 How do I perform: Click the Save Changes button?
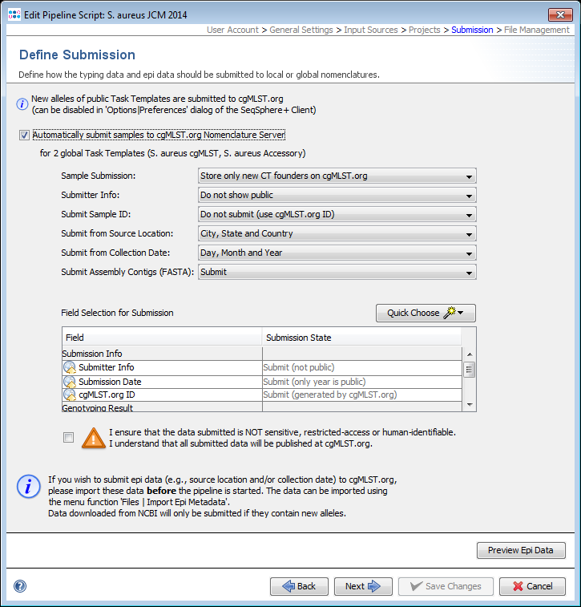click(x=446, y=586)
